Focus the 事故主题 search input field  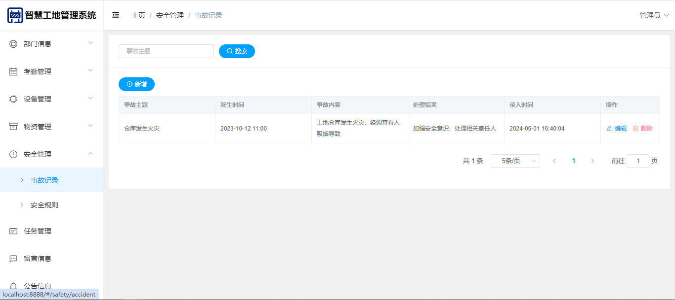[x=166, y=51]
